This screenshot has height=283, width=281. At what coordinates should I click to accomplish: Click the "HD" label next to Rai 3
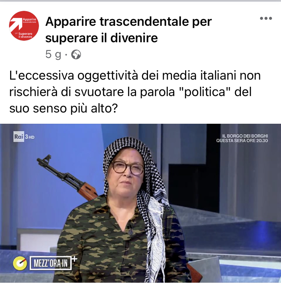(31, 137)
